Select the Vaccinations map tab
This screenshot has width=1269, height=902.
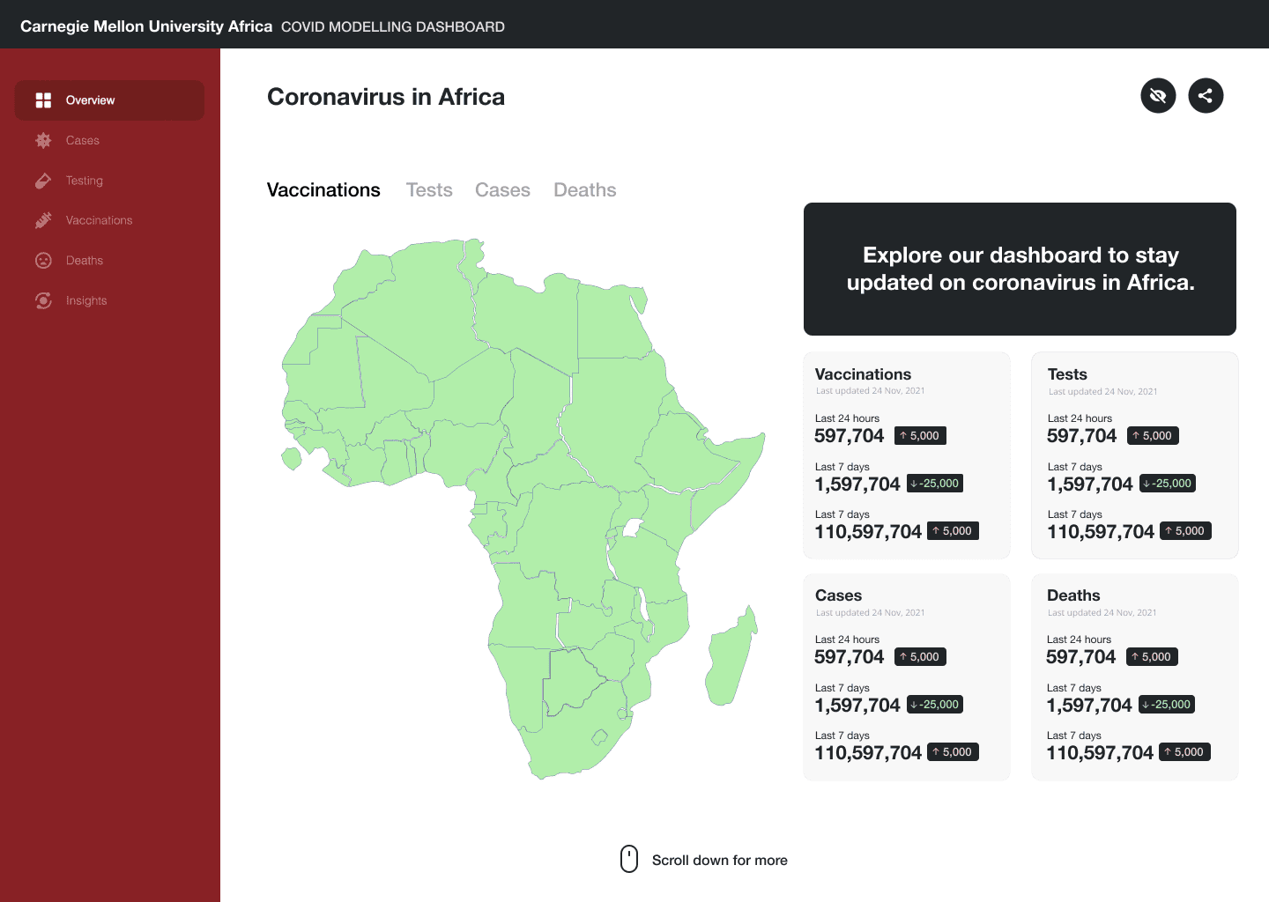point(323,190)
